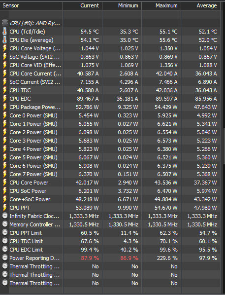Click the CPU chip icon in the group header
Image resolution: width=225 pixels, height=295 pixels.
5,23
